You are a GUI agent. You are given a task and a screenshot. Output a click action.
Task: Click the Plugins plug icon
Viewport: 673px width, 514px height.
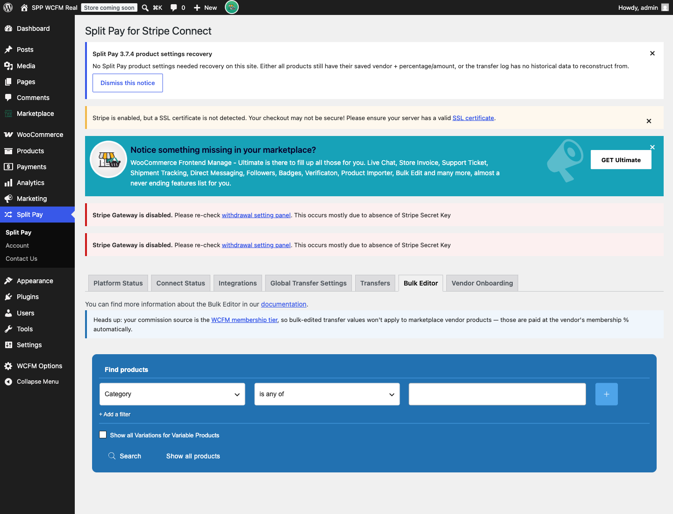8,297
